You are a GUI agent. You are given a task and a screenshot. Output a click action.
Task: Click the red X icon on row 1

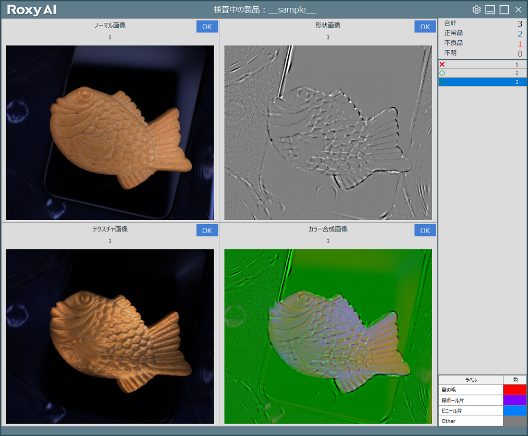(x=443, y=64)
